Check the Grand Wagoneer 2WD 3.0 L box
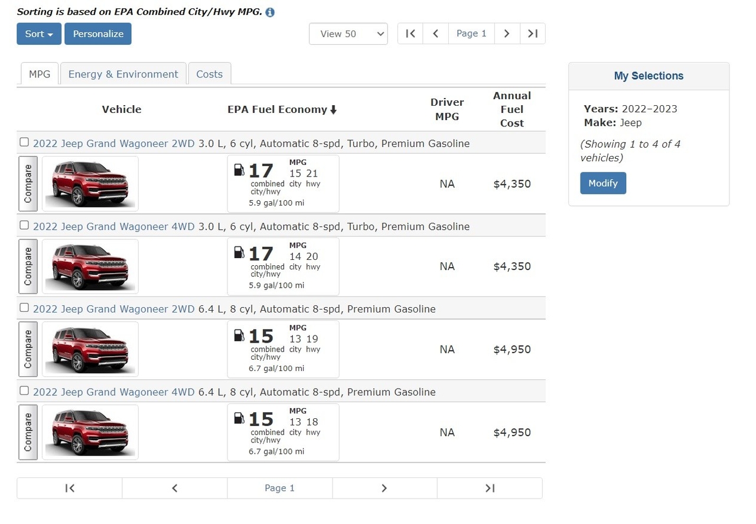Viewport: 756px width, 524px height. coord(24,142)
